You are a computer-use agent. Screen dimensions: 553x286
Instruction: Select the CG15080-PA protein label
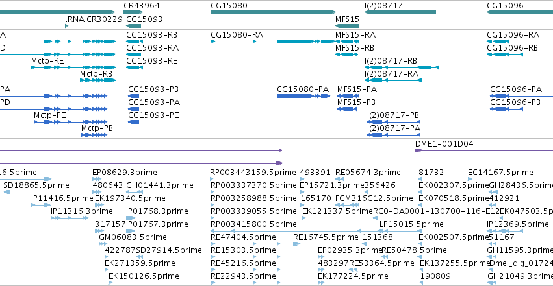303,89
